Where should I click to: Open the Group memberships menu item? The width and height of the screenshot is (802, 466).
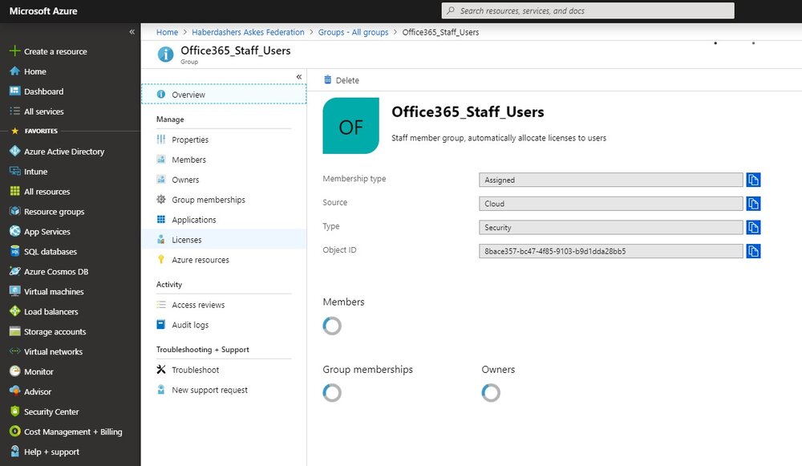coord(224,200)
